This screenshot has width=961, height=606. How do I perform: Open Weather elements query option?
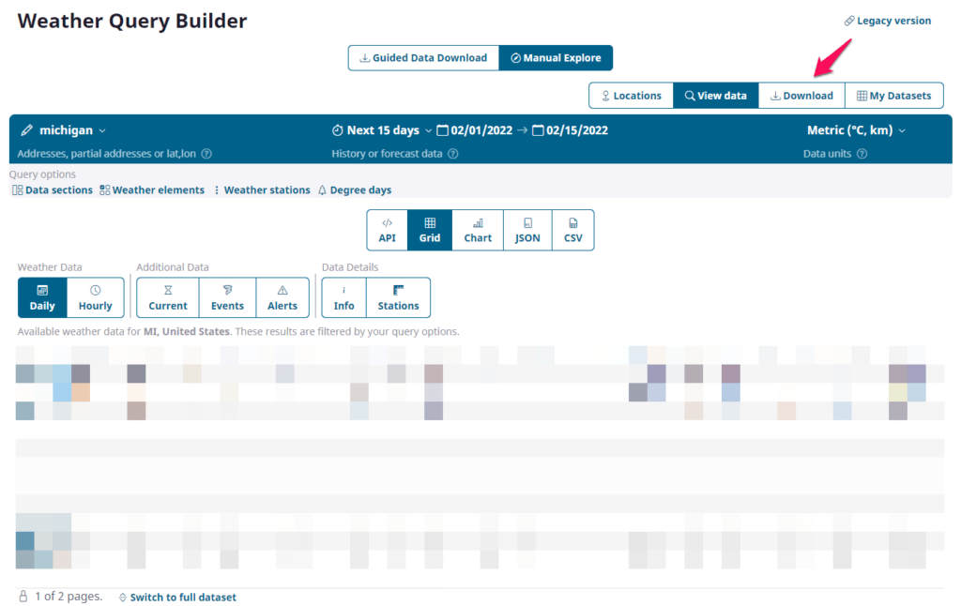click(152, 190)
